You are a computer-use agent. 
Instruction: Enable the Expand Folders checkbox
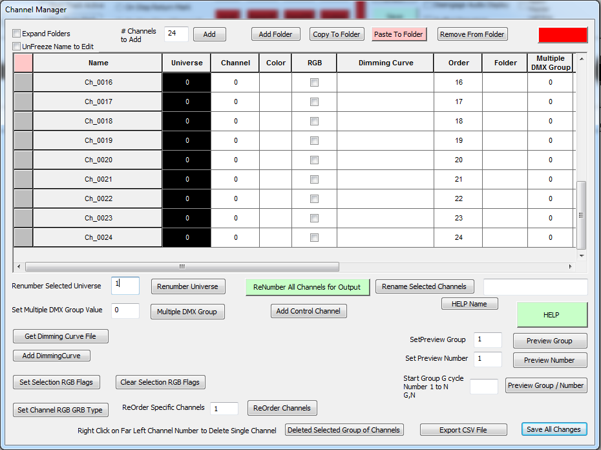[x=17, y=34]
